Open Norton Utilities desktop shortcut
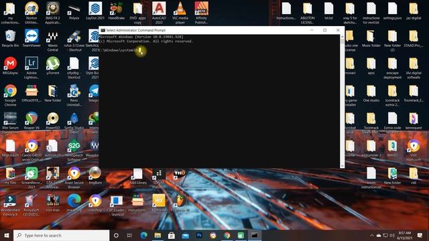This screenshot has height=241, width=429. (32, 13)
